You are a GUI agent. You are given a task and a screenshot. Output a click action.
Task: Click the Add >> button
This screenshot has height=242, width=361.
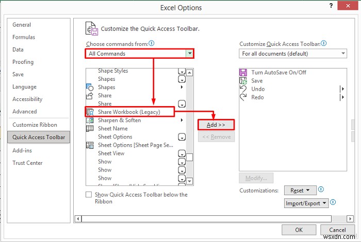(216, 125)
